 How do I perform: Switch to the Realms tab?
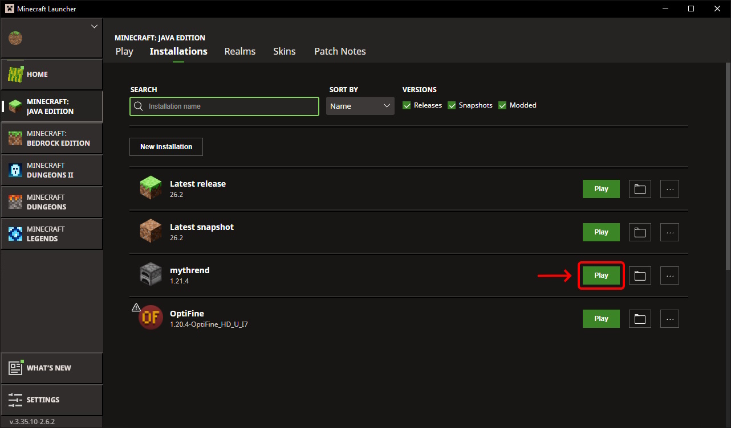click(x=240, y=51)
